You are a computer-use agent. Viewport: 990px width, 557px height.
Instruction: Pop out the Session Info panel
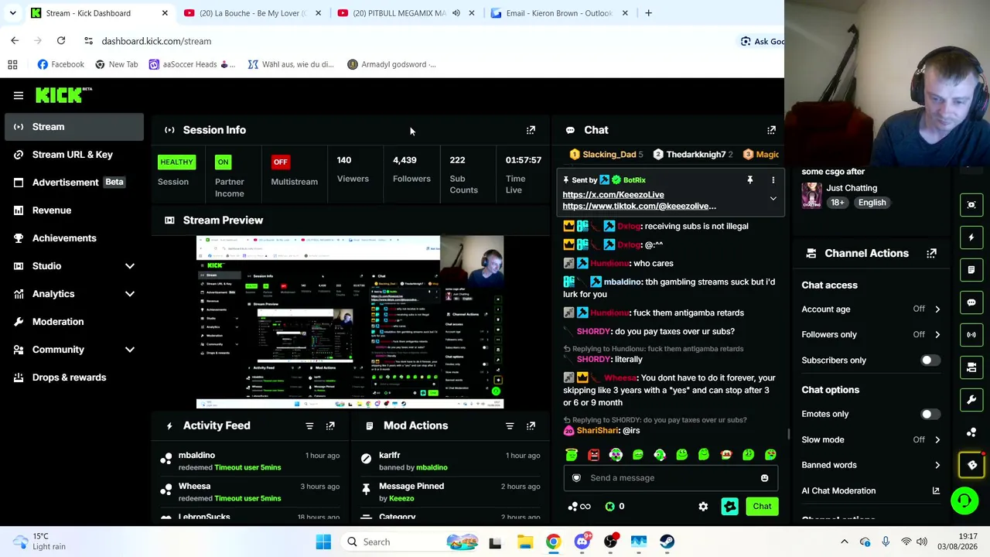point(531,130)
